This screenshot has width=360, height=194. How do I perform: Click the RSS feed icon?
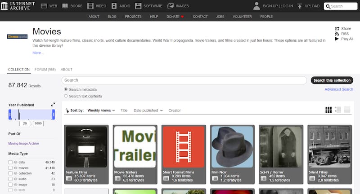point(337,34)
